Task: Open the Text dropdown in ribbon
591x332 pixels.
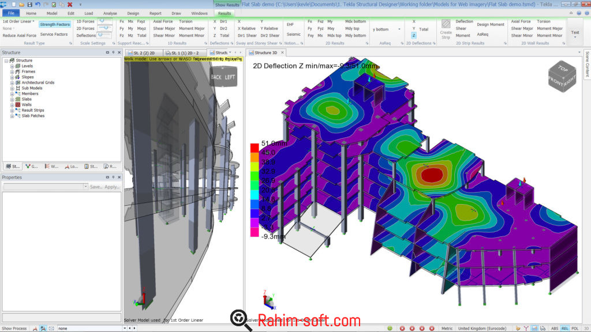Action: pyautogui.click(x=575, y=33)
